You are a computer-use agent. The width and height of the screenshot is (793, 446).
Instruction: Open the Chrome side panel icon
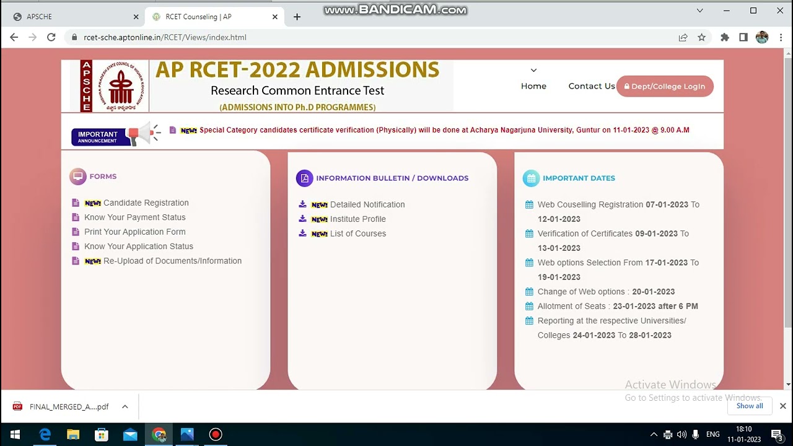[x=743, y=37]
